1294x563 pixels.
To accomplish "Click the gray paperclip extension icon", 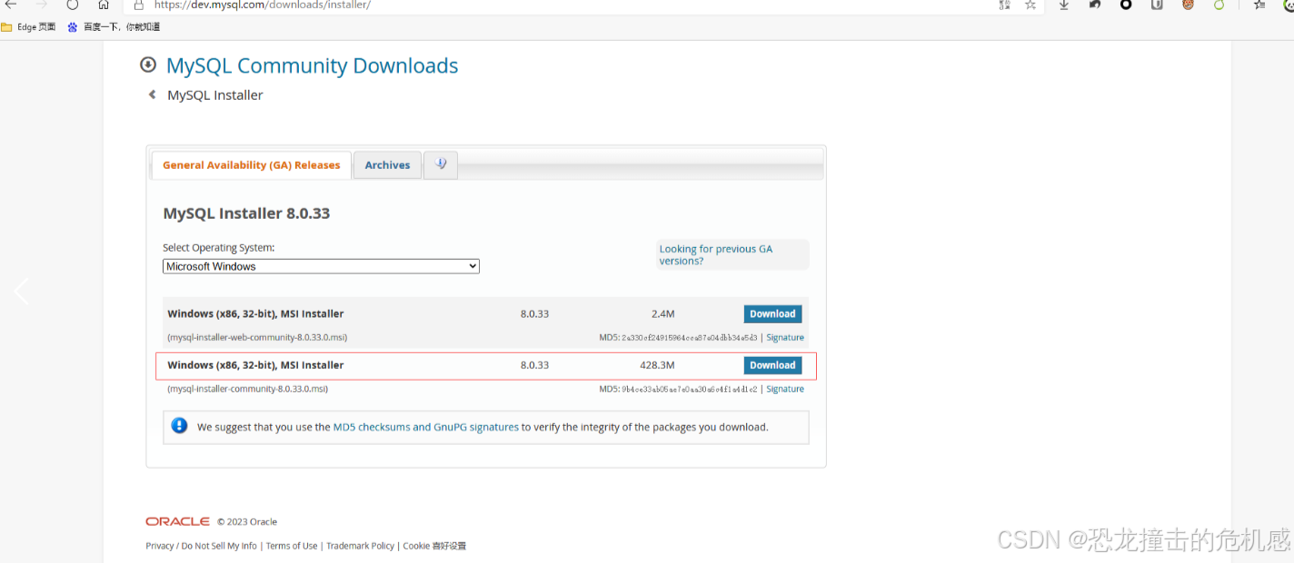I will click(x=1157, y=5).
